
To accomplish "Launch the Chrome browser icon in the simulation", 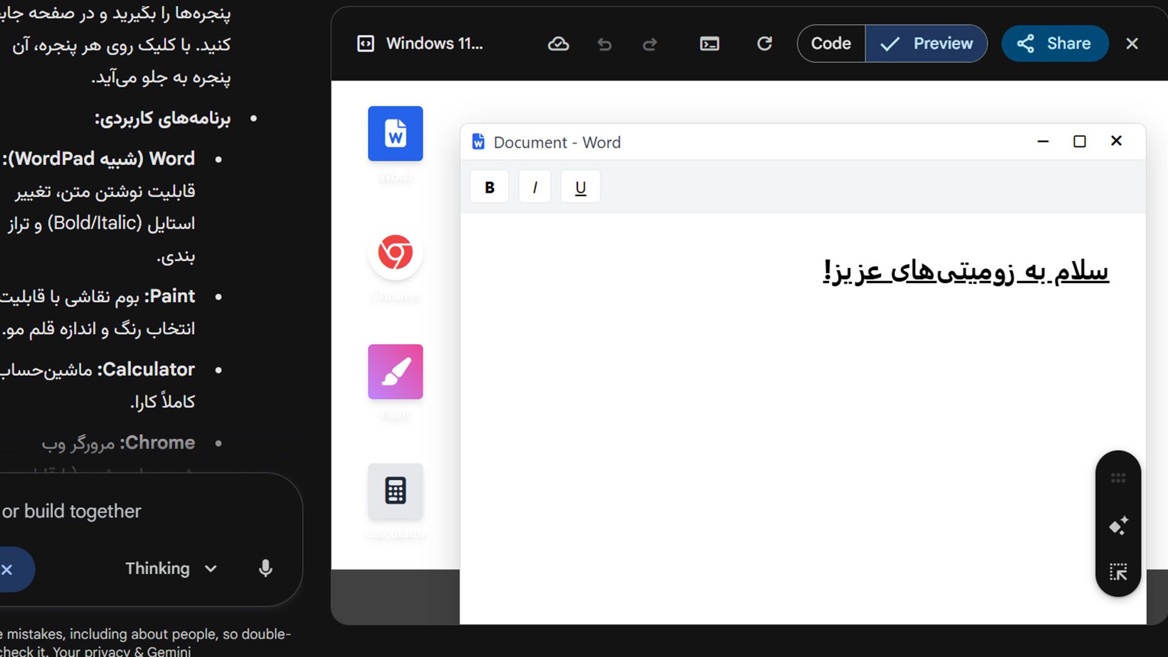I will pyautogui.click(x=395, y=252).
